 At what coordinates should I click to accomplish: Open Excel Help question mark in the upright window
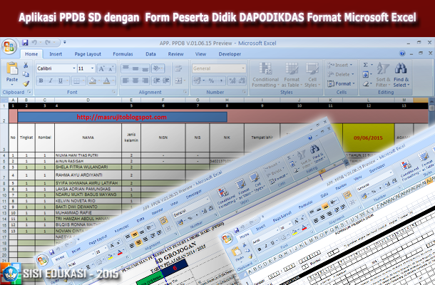[402, 53]
